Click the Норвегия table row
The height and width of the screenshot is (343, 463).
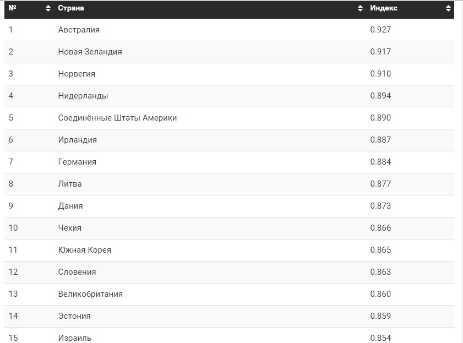pyautogui.click(x=77, y=74)
